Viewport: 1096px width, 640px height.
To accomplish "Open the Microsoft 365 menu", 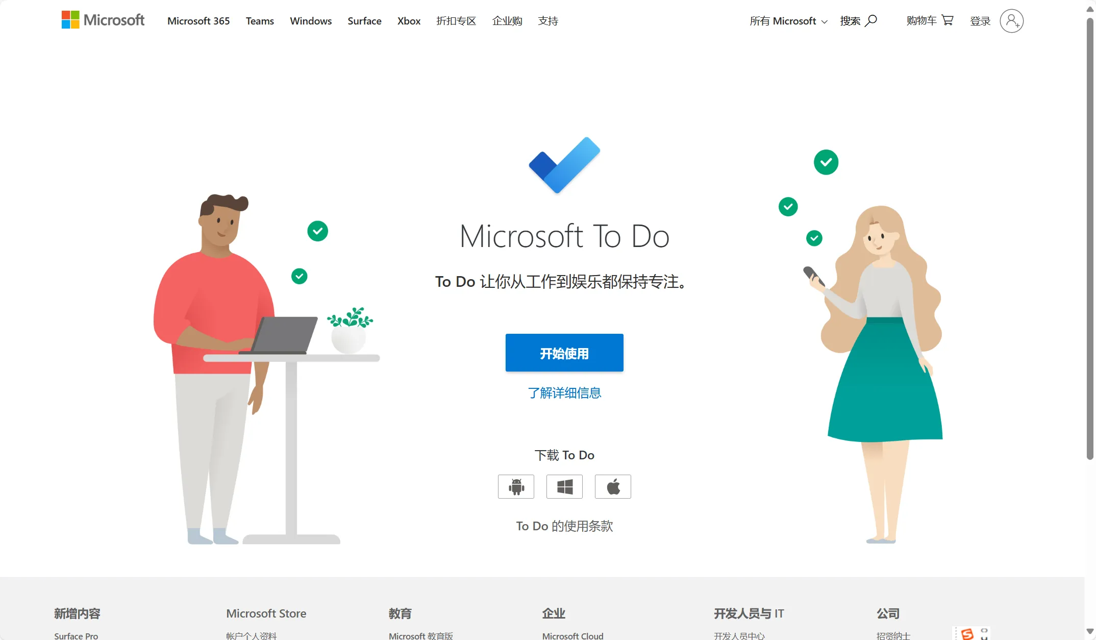I will pyautogui.click(x=197, y=20).
